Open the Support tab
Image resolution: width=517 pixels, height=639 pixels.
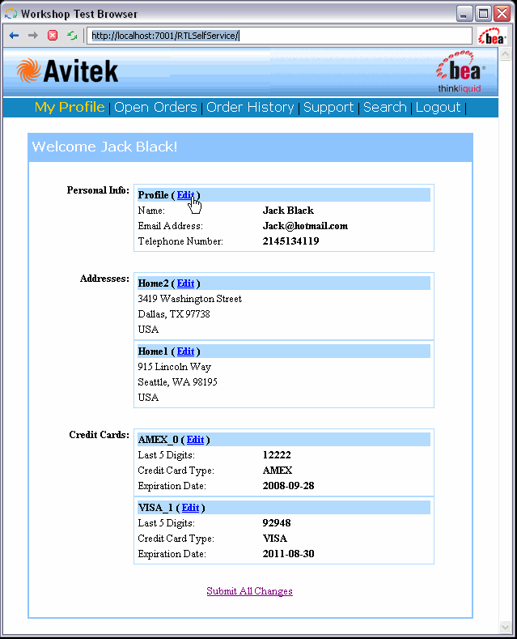click(x=328, y=107)
